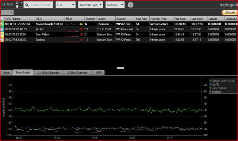
Task: Click Boelens entry in graph legend
Action: [215, 92]
